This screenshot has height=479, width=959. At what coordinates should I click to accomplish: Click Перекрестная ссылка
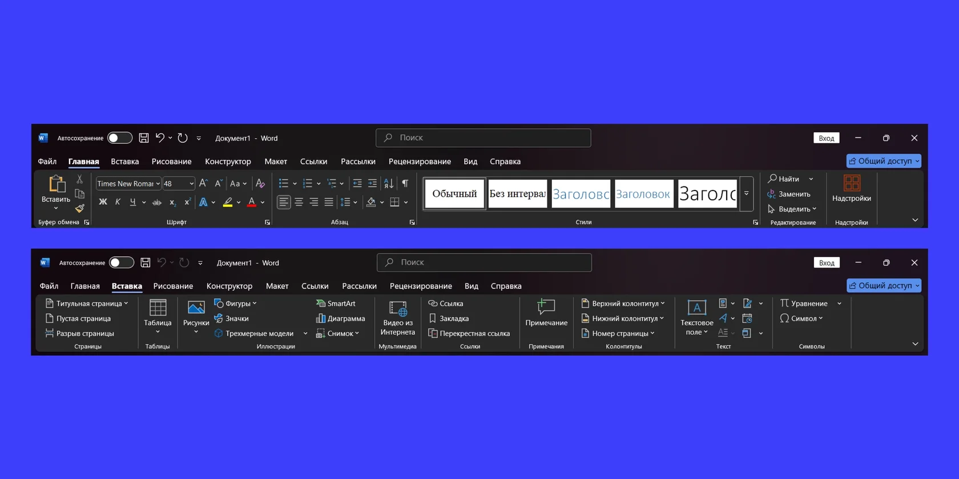(469, 333)
